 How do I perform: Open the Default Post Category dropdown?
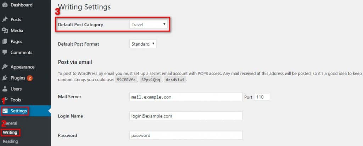(x=148, y=24)
